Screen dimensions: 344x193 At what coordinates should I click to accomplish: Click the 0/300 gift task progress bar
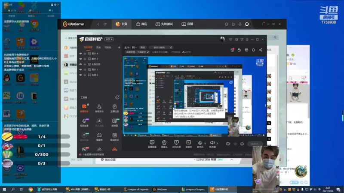coord(42,154)
